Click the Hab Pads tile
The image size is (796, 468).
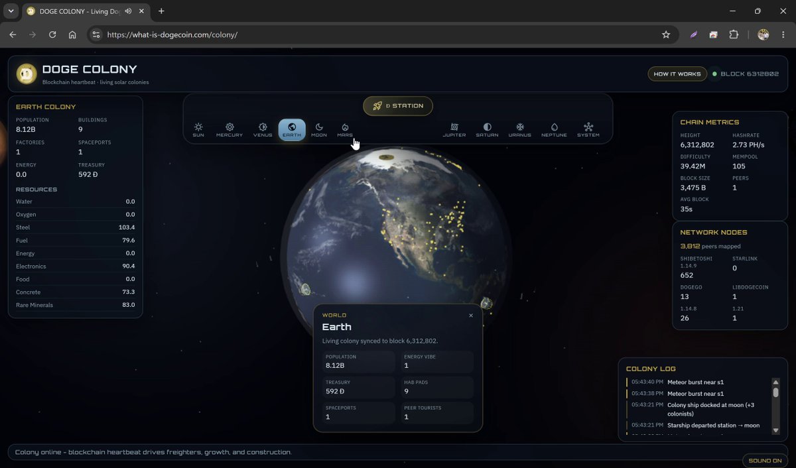tap(437, 387)
